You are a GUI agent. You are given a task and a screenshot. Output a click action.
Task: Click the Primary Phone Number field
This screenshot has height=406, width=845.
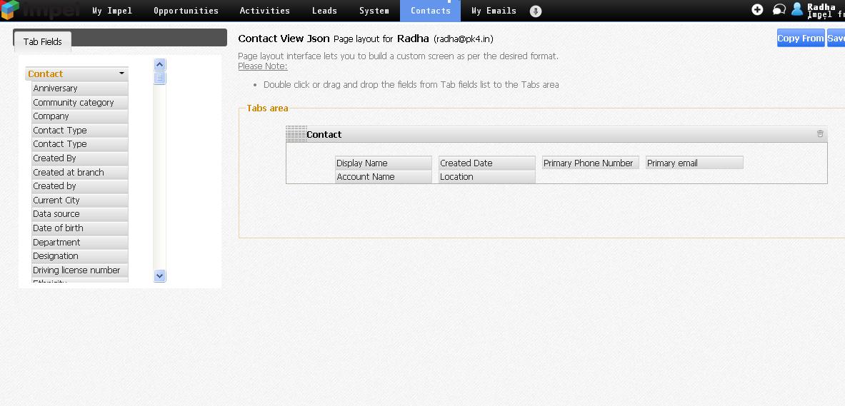[589, 163]
